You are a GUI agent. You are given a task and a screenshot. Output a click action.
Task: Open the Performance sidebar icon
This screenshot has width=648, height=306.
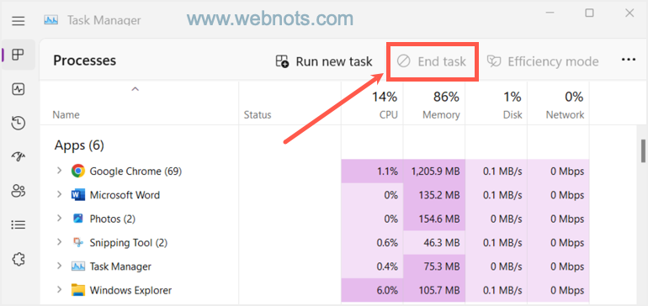19,89
